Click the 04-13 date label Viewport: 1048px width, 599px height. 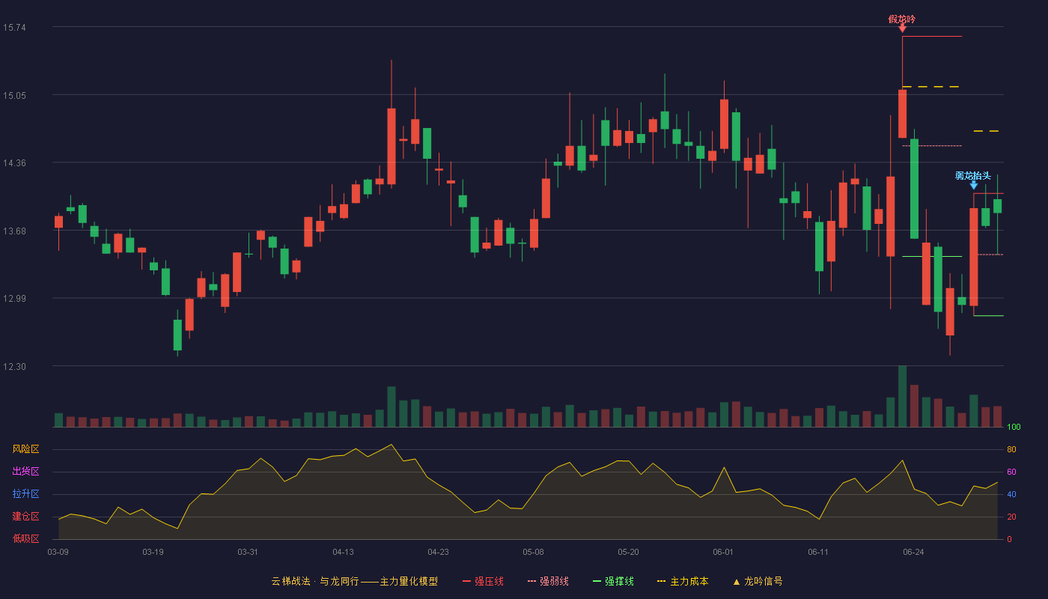coord(343,552)
